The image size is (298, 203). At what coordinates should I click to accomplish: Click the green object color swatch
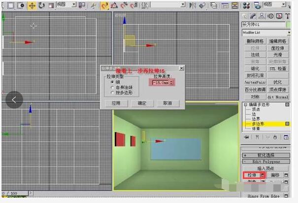(289, 25)
